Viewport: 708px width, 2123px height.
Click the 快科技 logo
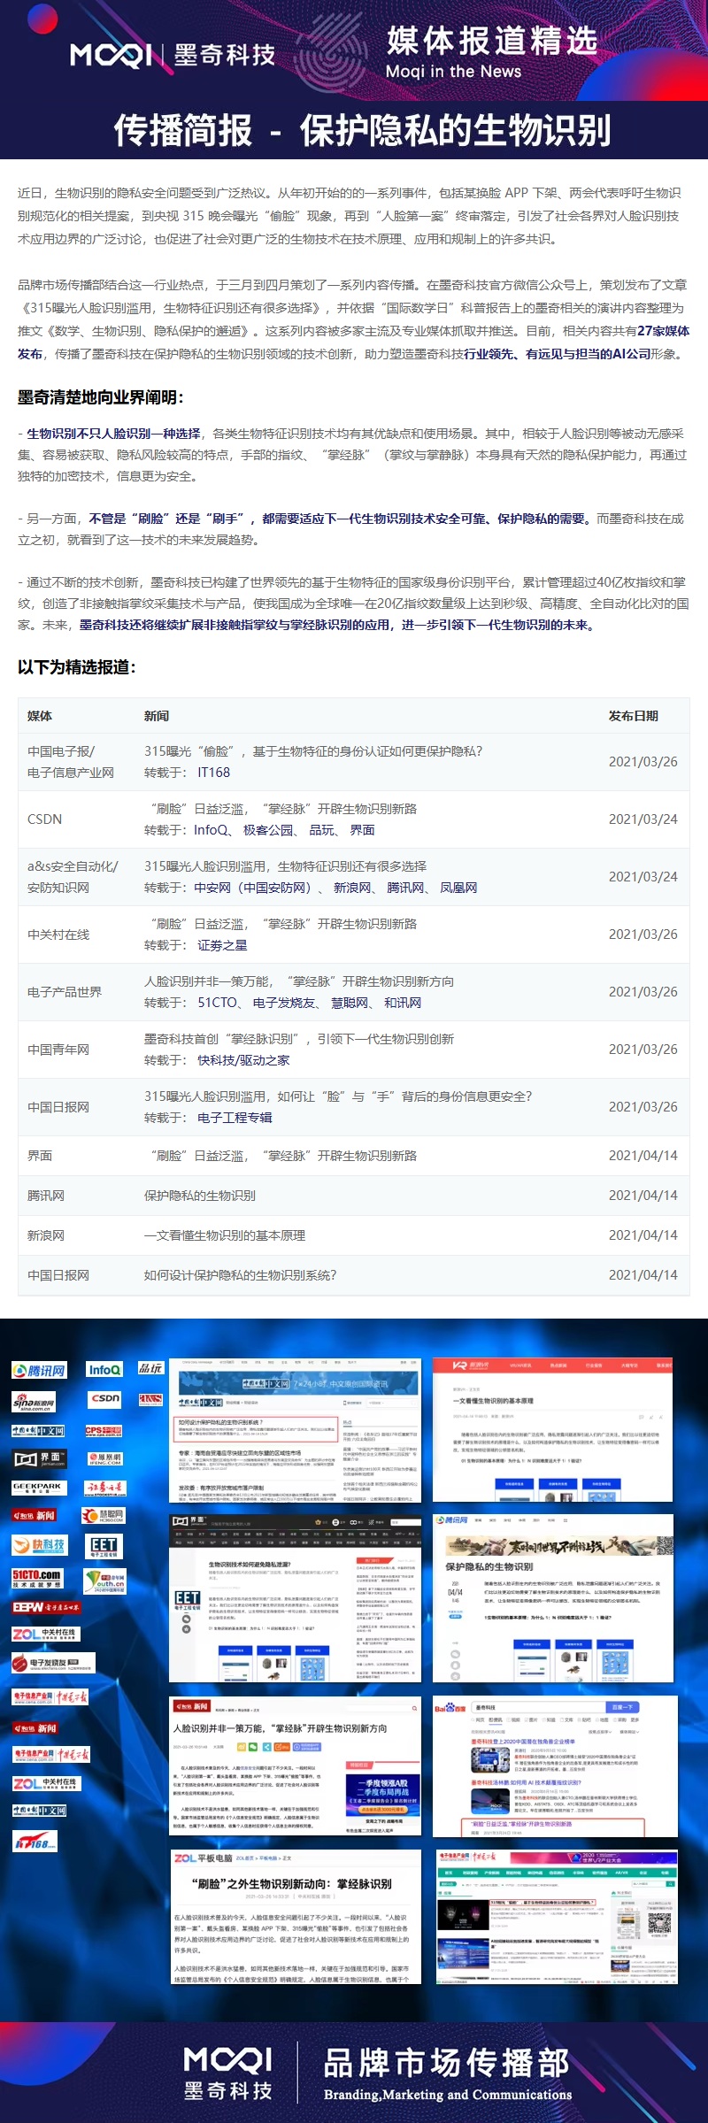tap(39, 1545)
